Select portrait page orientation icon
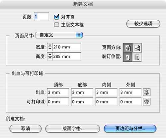The image size is (166, 138). 128,48
